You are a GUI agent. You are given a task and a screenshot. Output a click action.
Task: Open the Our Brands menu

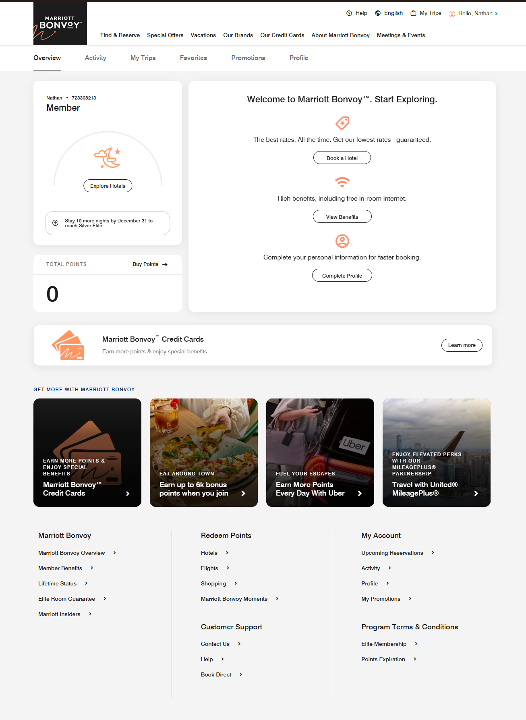point(238,35)
